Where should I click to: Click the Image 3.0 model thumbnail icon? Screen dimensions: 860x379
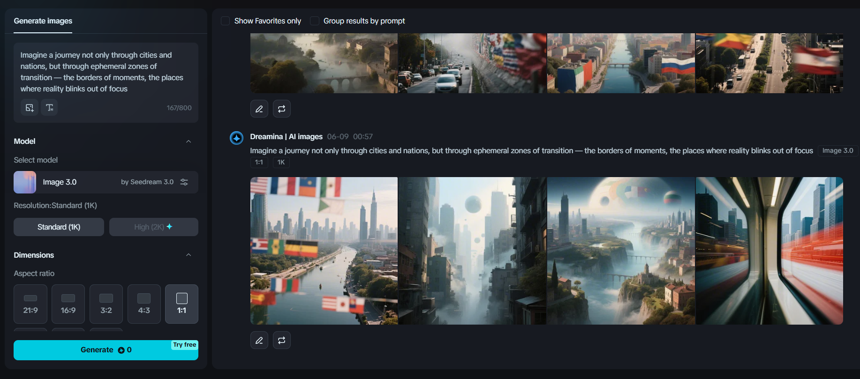coord(25,182)
